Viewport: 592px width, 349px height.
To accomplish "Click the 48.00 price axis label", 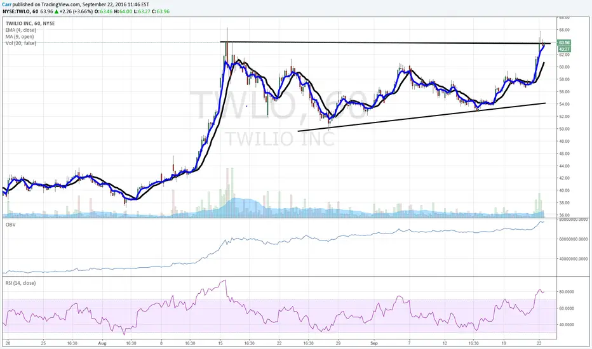I will click(x=564, y=141).
